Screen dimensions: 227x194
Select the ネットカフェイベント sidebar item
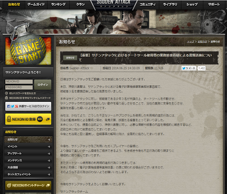[28, 174]
